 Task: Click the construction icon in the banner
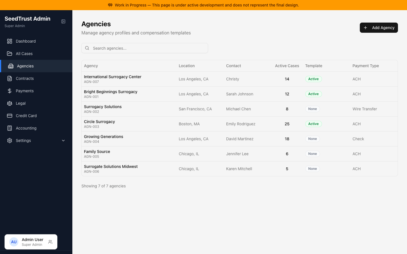click(x=110, y=5)
